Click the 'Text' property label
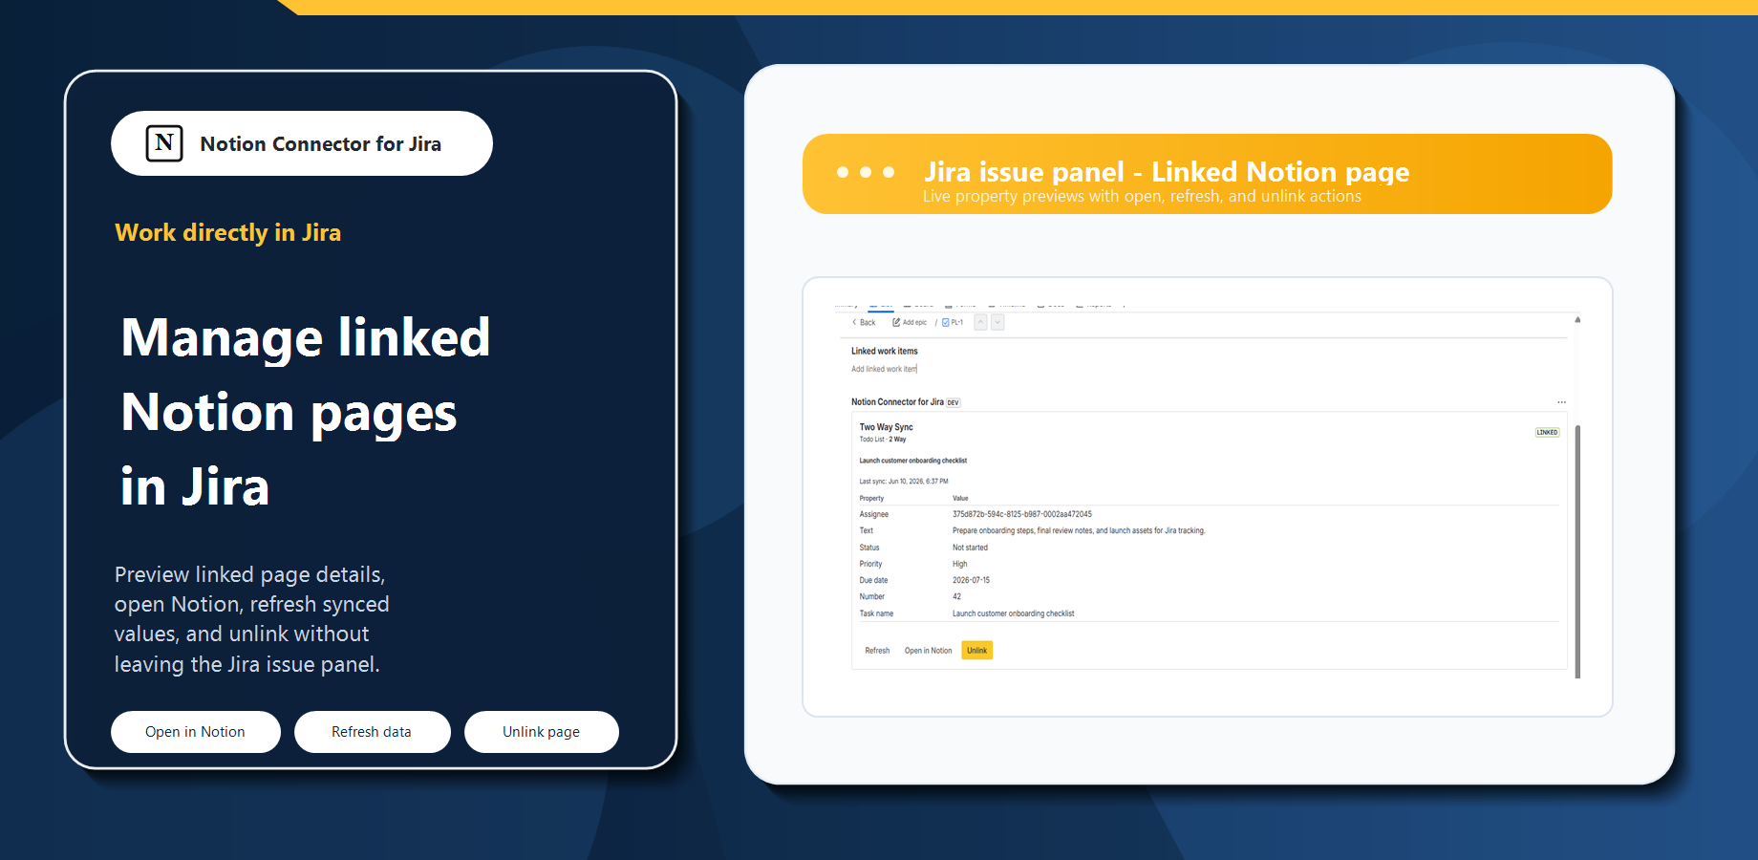 (x=866, y=530)
